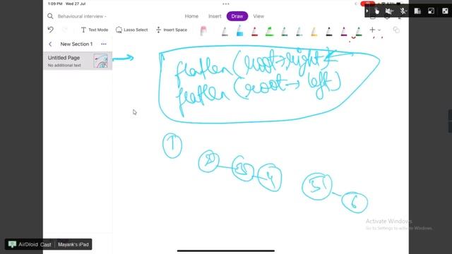Image resolution: width=452 pixels, height=254 pixels.
Task: Go back with the section chevron
Action: tap(50, 44)
